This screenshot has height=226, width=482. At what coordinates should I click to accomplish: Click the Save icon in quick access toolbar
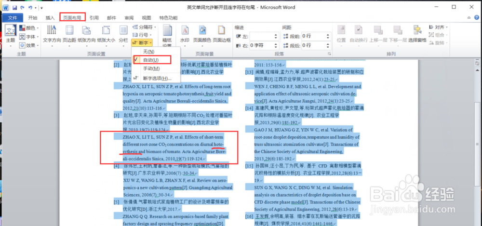point(14,7)
